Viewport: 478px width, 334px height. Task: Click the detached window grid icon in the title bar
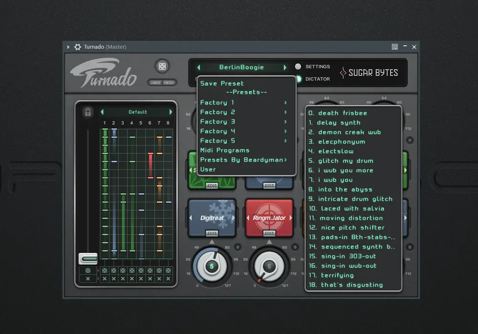[x=395, y=47]
